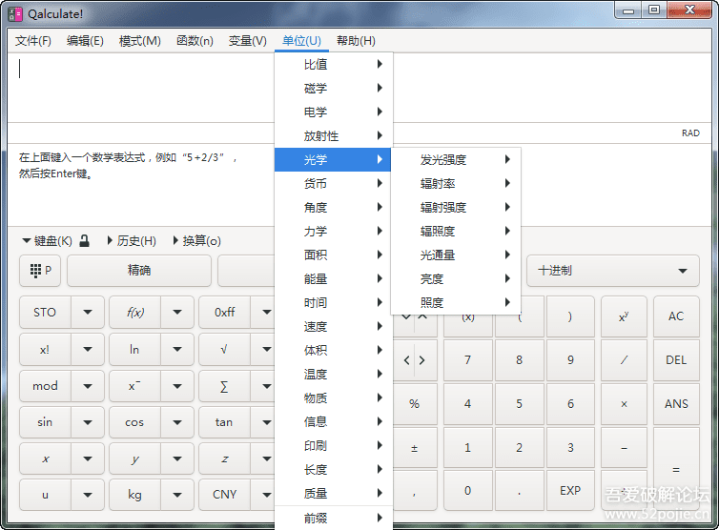Screen dimensions: 719x530
Task: Click the x variable button
Action: tap(45, 459)
